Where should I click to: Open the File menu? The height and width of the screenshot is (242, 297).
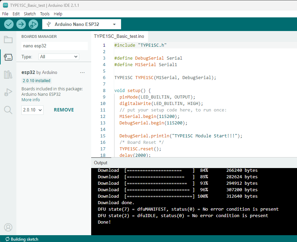pyautogui.click(x=5, y=14)
